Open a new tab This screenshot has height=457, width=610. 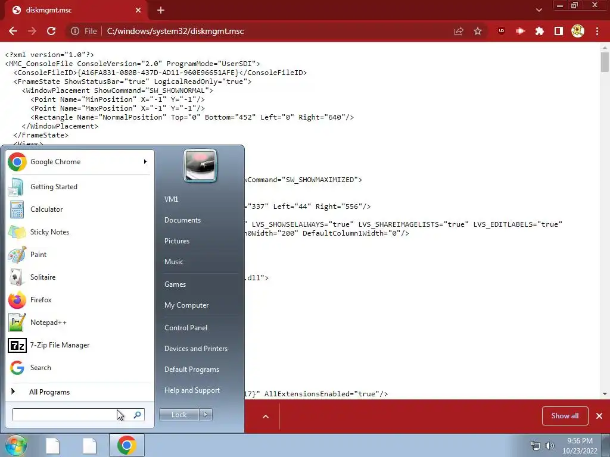click(161, 10)
